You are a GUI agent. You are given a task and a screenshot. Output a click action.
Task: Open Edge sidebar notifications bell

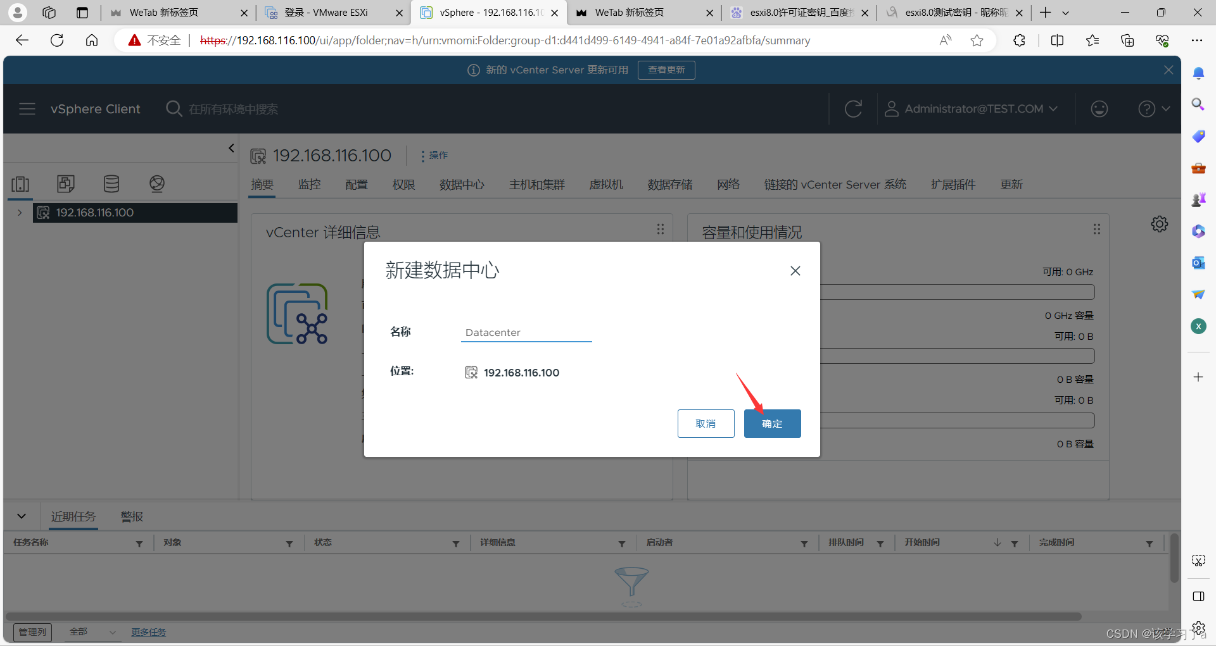[1198, 73]
